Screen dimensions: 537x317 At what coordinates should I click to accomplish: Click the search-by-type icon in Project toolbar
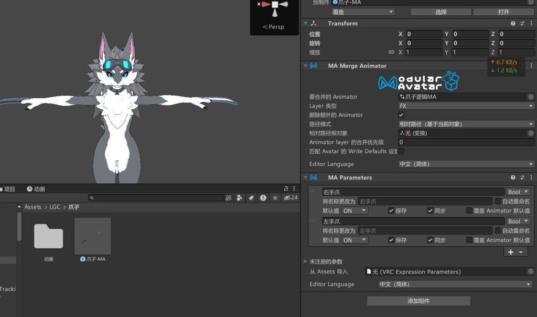(x=239, y=198)
